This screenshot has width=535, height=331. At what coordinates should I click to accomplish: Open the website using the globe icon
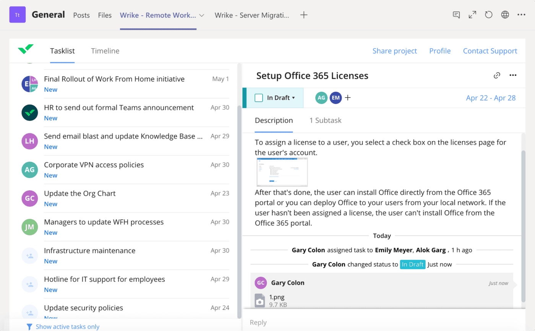pyautogui.click(x=505, y=15)
